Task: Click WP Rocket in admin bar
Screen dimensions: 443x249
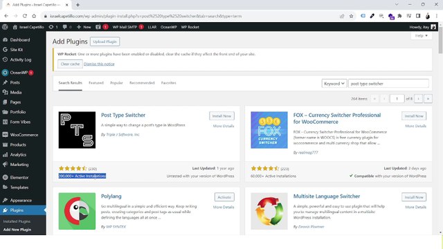Action: click(x=190, y=27)
